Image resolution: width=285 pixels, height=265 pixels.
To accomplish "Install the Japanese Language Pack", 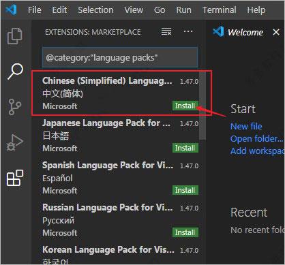I will click(x=185, y=148).
